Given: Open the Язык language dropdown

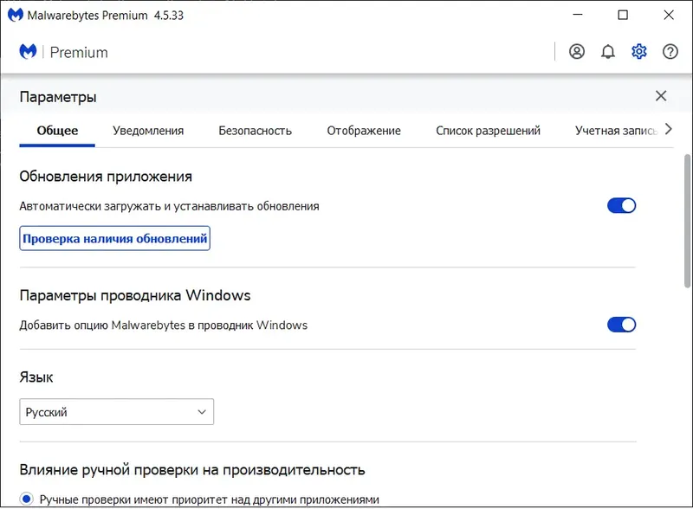Looking at the screenshot, I should pyautogui.click(x=117, y=412).
